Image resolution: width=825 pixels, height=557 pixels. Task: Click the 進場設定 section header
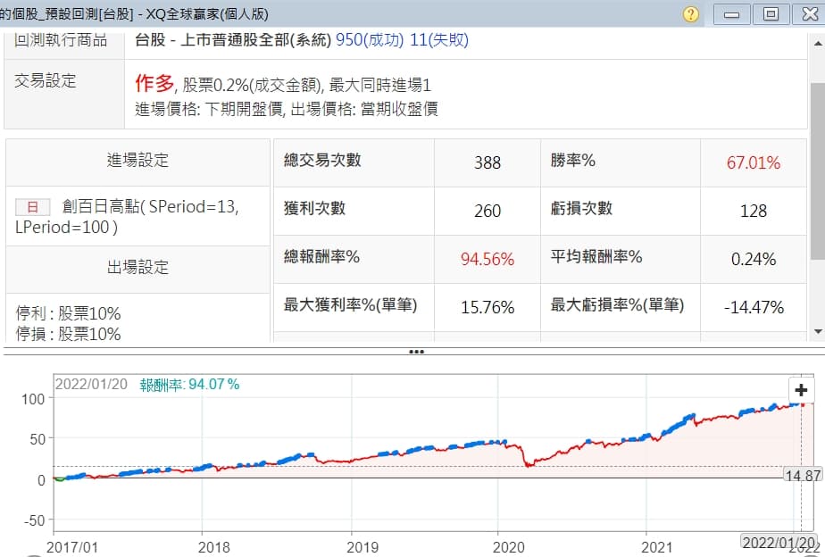(137, 161)
